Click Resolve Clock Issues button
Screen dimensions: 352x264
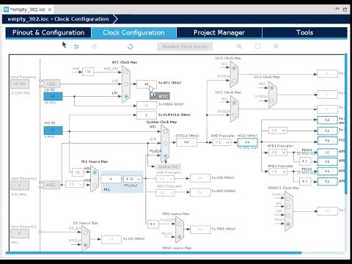[x=185, y=46]
